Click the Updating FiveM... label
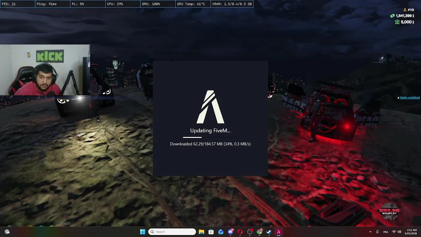The width and height of the screenshot is (421, 237). (x=210, y=130)
